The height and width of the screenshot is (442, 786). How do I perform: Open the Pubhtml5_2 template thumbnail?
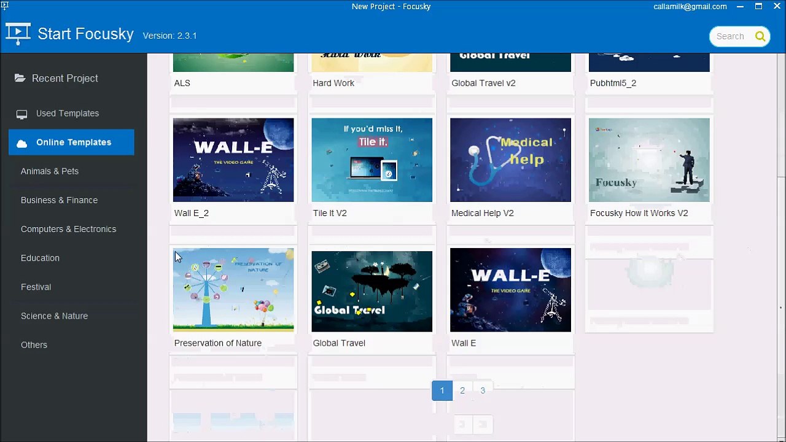pos(649,62)
